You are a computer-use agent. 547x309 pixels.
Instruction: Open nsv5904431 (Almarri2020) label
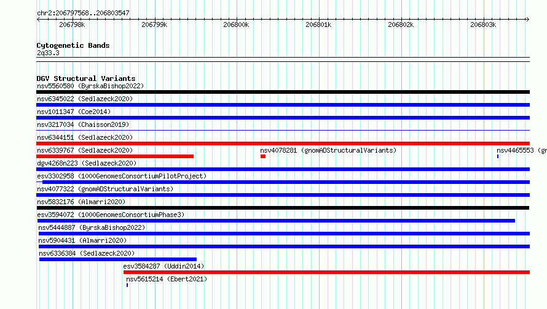tap(82, 240)
